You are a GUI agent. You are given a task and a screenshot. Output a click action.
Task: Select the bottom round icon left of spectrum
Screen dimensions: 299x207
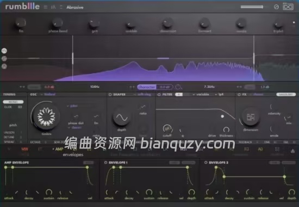point(4,66)
